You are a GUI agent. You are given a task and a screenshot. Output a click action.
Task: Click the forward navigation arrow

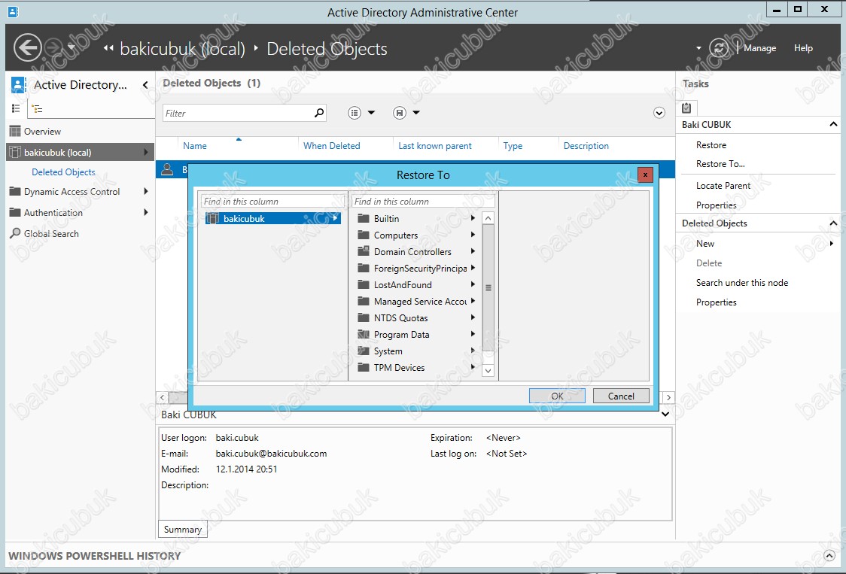(53, 48)
